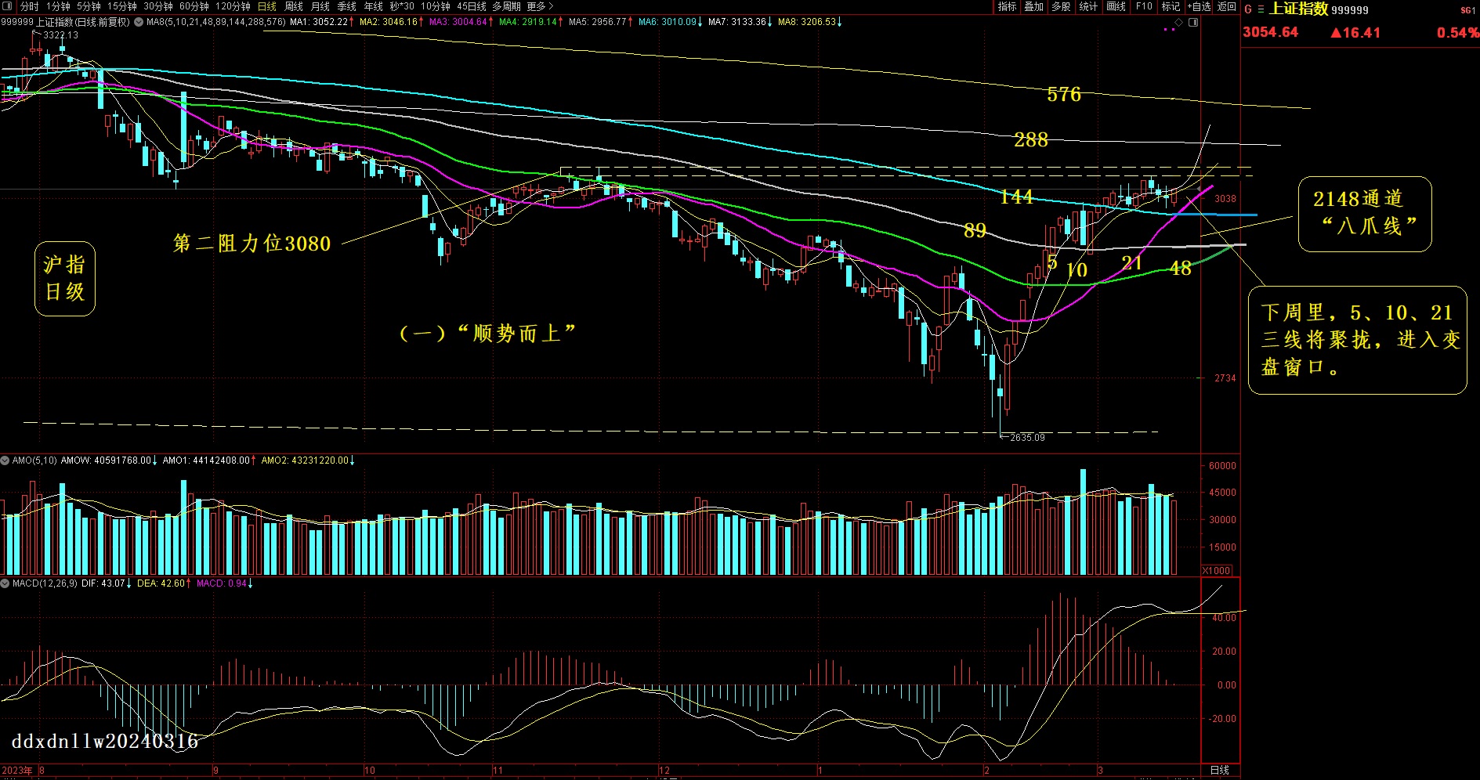Toggle the side panel icon beside diamond
Image resolution: width=1480 pixels, height=780 pixels.
click(x=1193, y=22)
